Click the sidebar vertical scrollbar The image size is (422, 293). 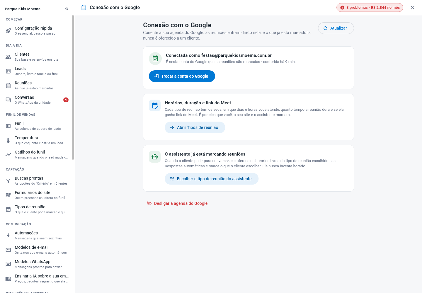tap(73, 88)
